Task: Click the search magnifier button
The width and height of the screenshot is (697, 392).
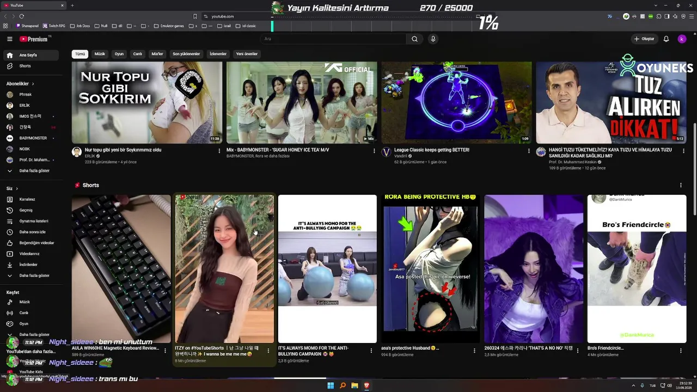Action: coord(414,39)
